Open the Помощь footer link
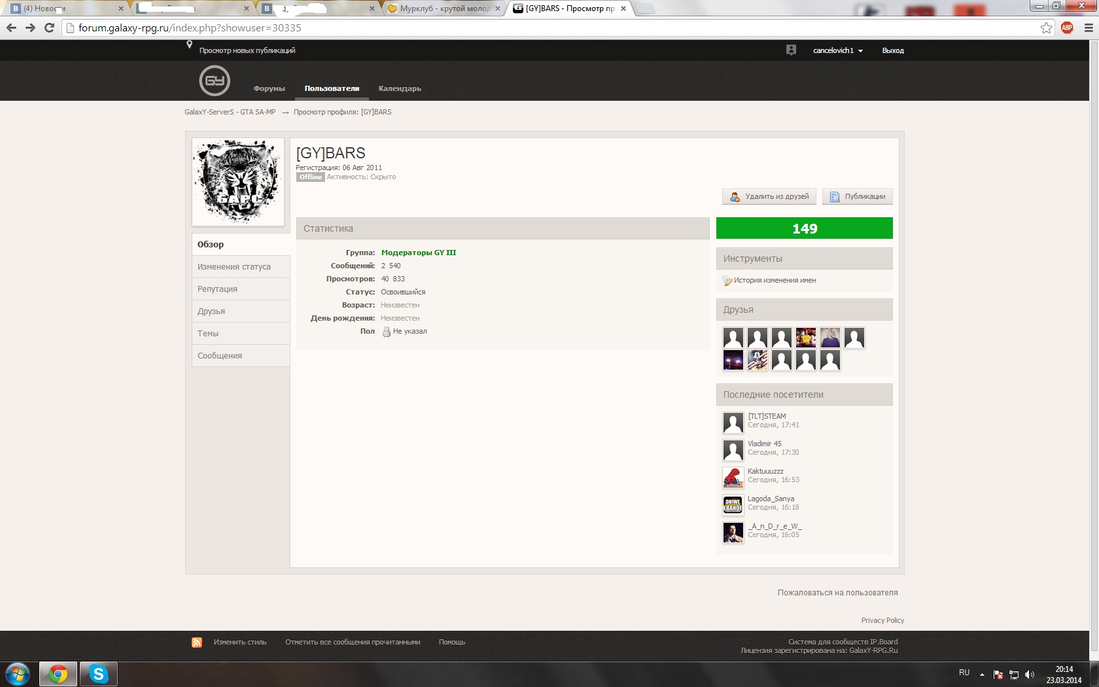 click(452, 643)
